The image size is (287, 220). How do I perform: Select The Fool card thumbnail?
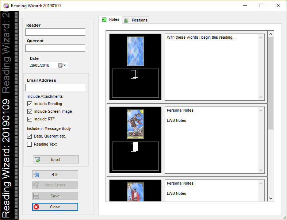[135, 124]
